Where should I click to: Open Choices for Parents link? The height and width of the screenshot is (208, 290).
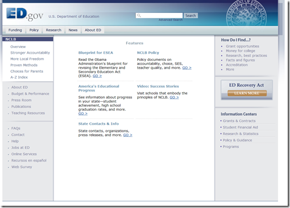(27, 71)
